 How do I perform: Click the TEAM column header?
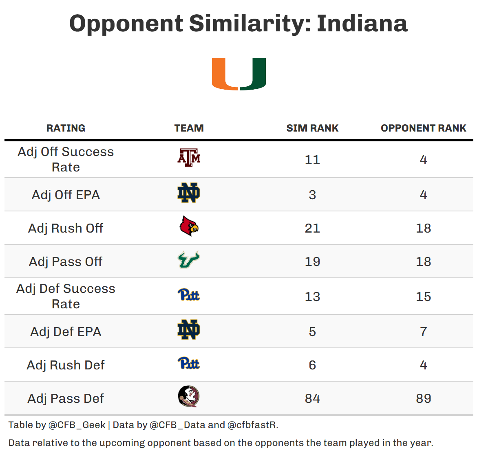click(189, 128)
